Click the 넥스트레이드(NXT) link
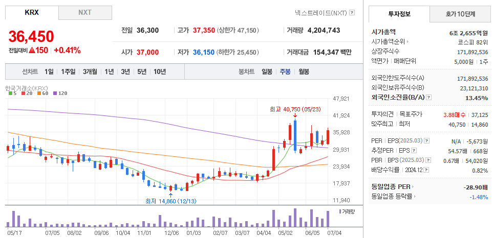The image size is (493, 238). click(x=321, y=13)
